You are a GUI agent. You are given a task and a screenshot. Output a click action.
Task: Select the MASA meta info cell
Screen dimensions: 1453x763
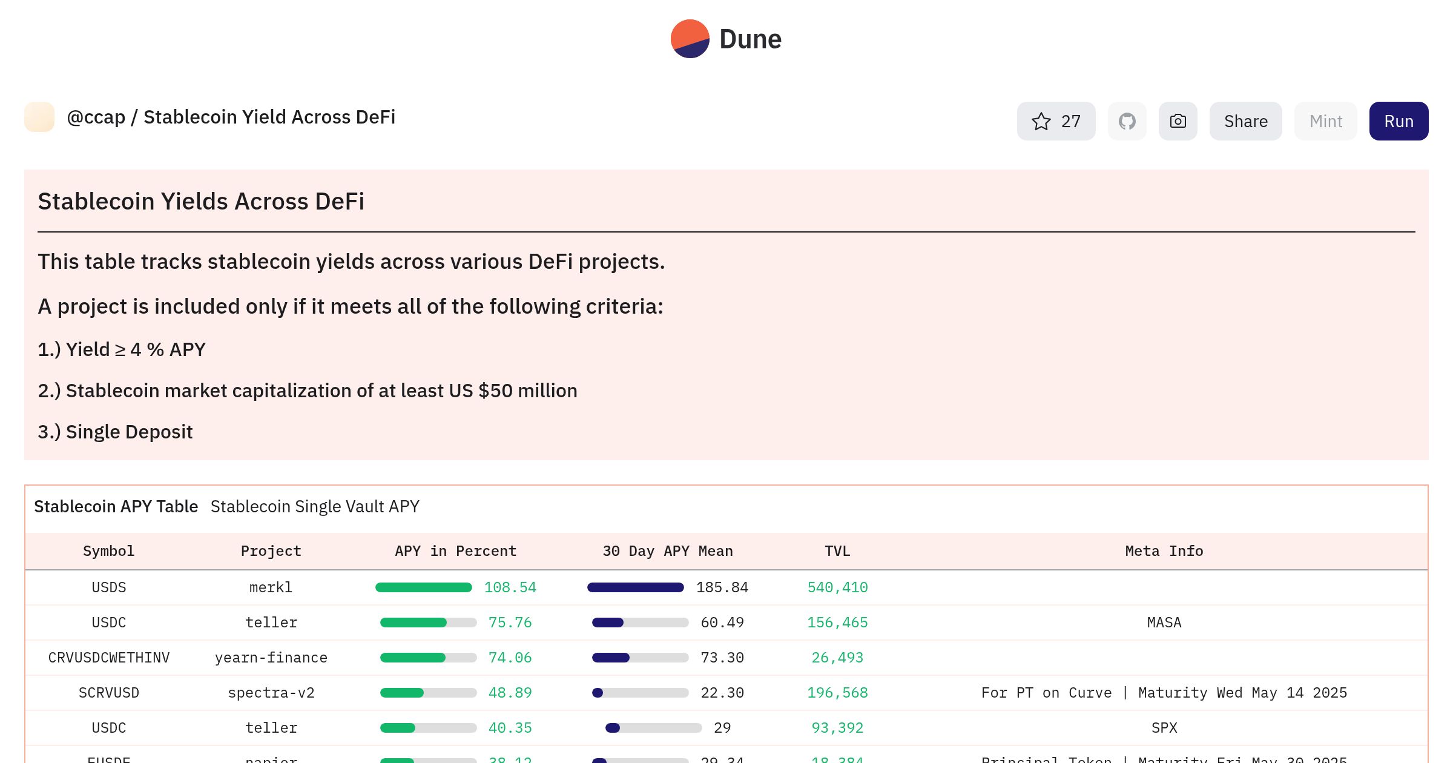[1164, 623]
